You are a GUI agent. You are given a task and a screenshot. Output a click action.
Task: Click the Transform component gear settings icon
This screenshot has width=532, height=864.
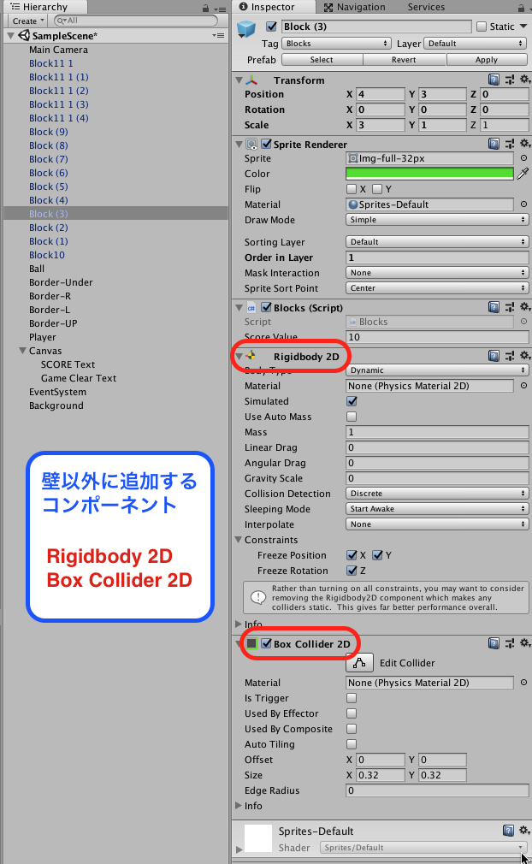(x=524, y=80)
